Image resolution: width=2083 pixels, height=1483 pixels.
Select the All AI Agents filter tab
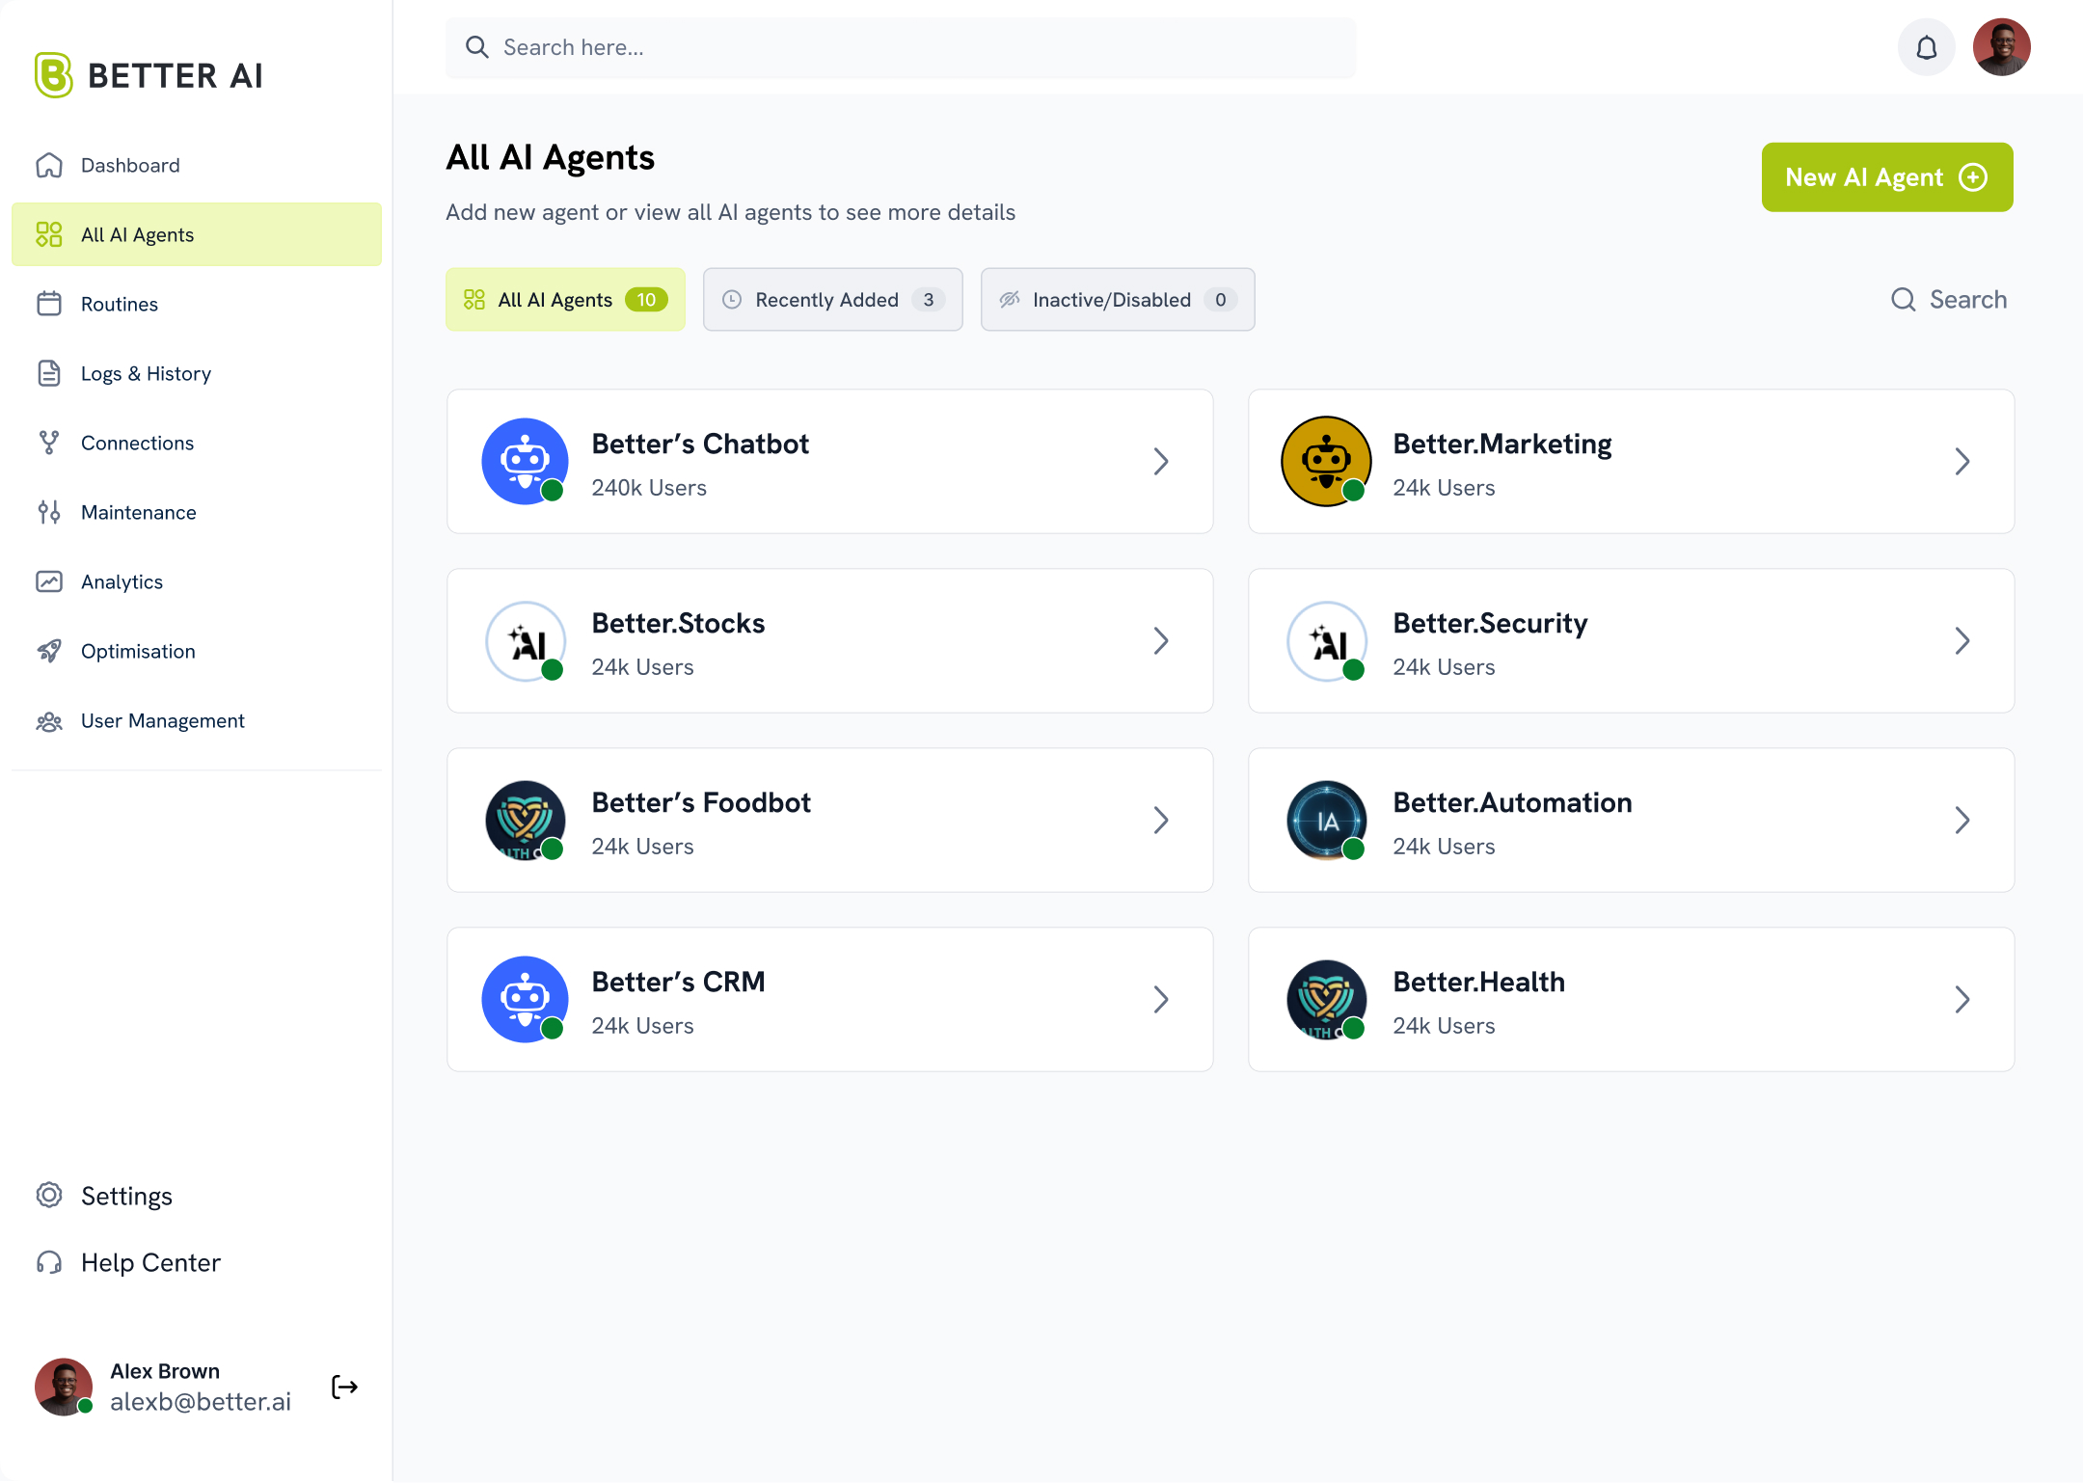(565, 300)
